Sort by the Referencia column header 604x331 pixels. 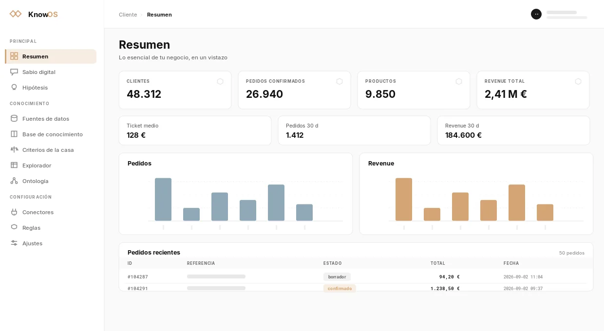pos(201,263)
